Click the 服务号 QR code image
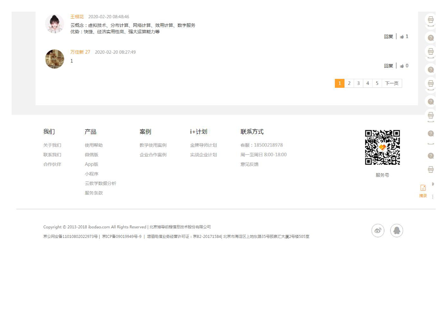447x316 pixels. [x=382, y=147]
